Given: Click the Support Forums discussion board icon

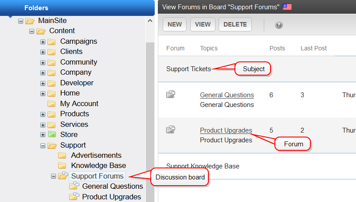Looking at the screenshot, I should [63, 175].
